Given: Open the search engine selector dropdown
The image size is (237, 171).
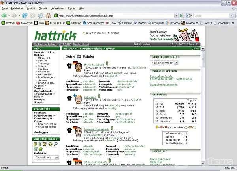Looking at the screenshot, I should tap(190, 15).
